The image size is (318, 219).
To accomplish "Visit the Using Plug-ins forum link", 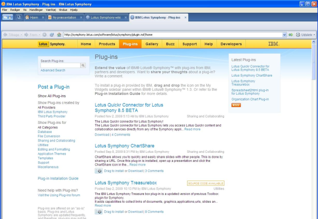I will pos(59,195).
